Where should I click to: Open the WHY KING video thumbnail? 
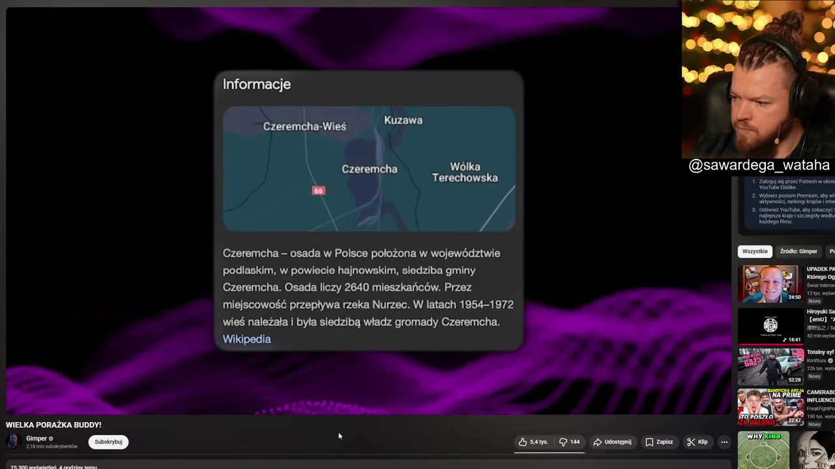763,450
